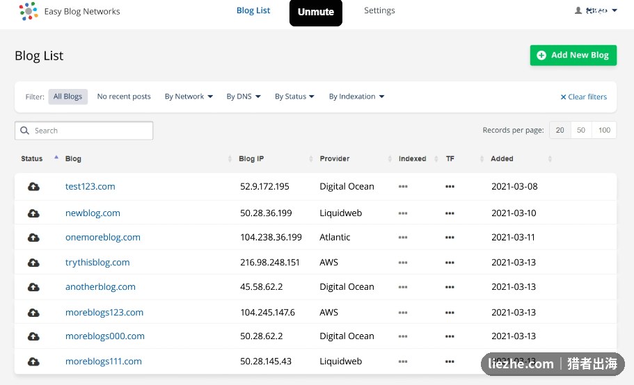The height and width of the screenshot is (385, 634).
Task: Click the Unmute button
Action: [x=316, y=13]
